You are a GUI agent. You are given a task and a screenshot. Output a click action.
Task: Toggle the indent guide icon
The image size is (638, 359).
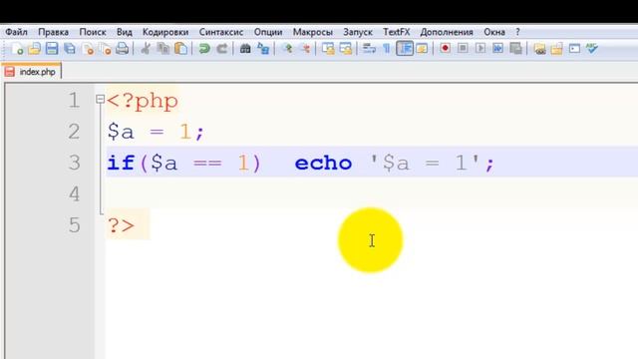pyautogui.click(x=405, y=49)
